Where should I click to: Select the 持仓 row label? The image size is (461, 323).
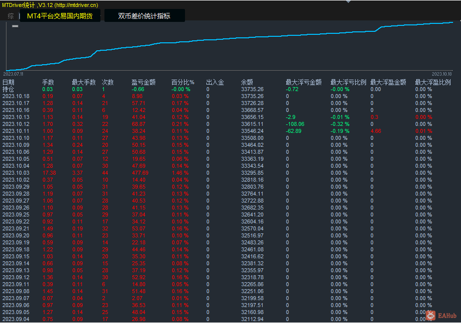click(8, 89)
